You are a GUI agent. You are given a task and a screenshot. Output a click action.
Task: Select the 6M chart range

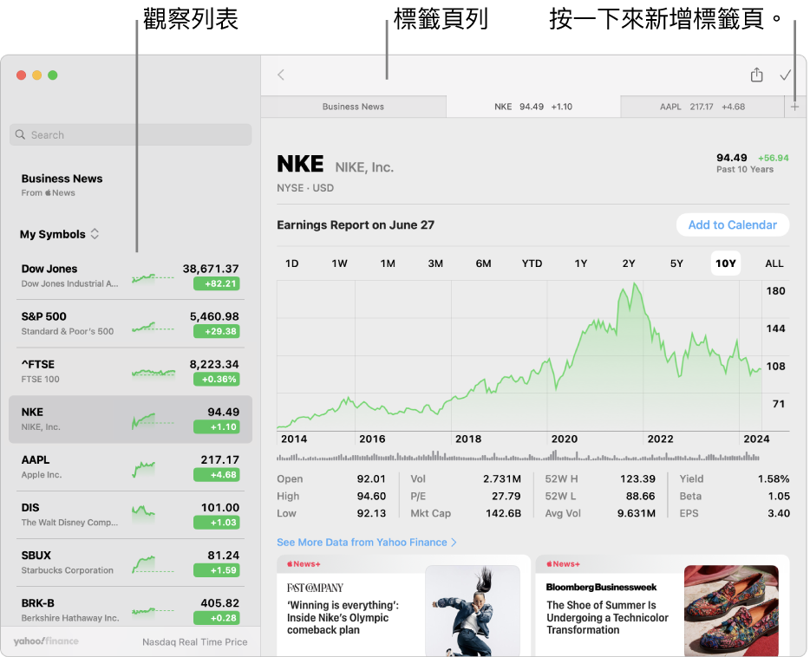point(484,263)
